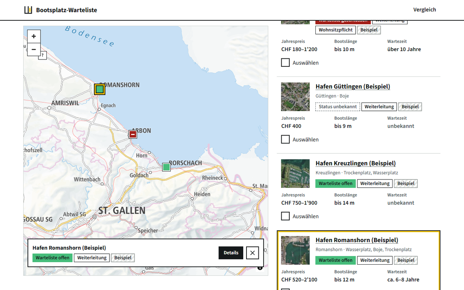Click the price CHF 400
The height and width of the screenshot is (290, 464).
[x=291, y=126]
